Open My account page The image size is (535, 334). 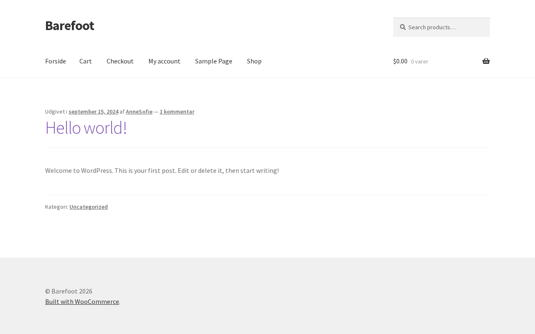pos(164,61)
